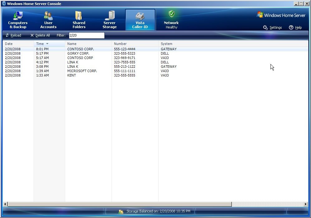Click the Shared Folders folder icon

pos(79,16)
